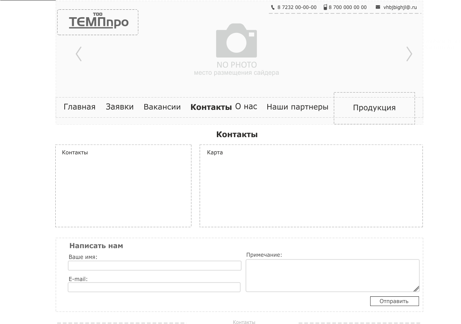Click the NO PHOTO camera placeholder

pos(236,41)
